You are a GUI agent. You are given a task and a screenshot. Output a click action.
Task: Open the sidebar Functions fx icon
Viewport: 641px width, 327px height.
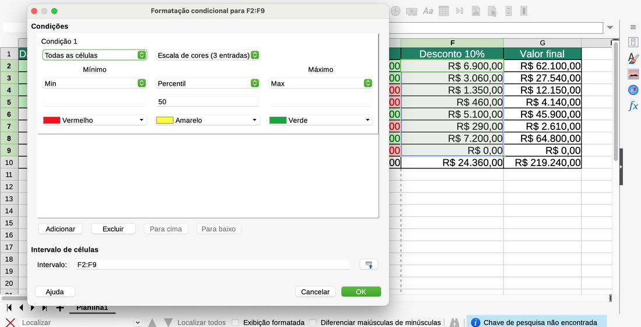coord(633,106)
